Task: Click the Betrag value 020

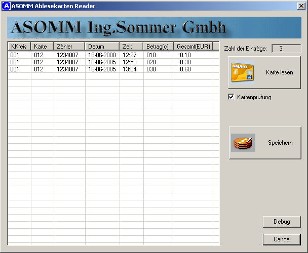Action: point(159,62)
